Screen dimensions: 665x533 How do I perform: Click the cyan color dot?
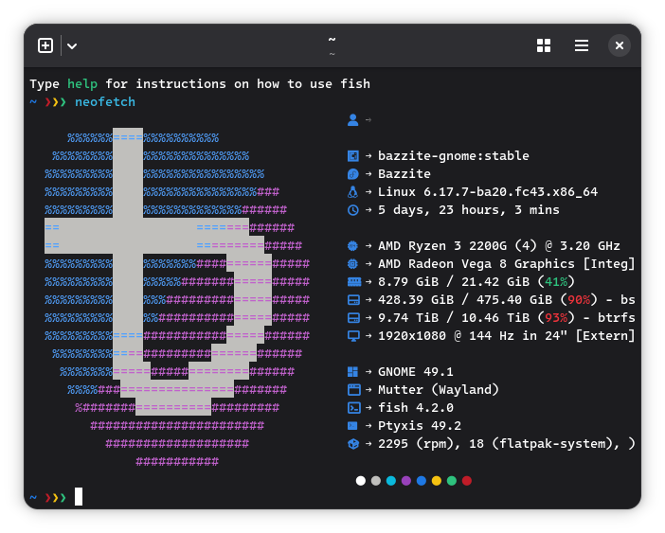click(x=391, y=481)
